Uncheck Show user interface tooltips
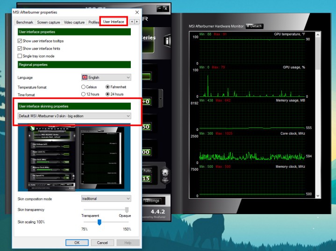The image size is (336, 251). 20,41
